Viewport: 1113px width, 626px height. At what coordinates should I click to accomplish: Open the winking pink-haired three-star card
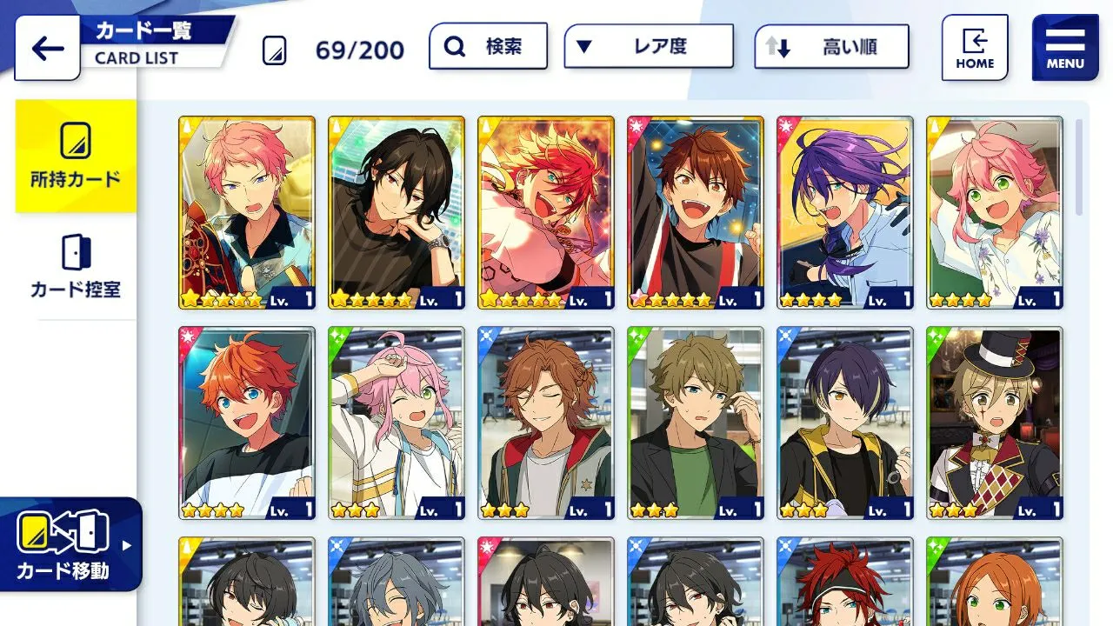tap(397, 423)
